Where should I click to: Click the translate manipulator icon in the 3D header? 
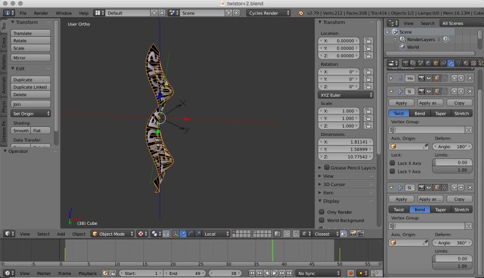click(x=183, y=234)
